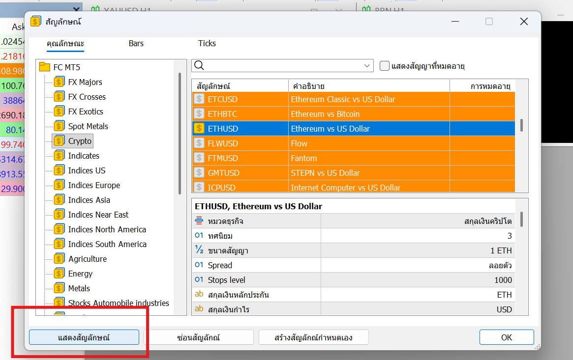Viewport: 573px width, 360px height.
Task: Click the สกุลเงินกำไร value USD
Action: tap(504, 309)
